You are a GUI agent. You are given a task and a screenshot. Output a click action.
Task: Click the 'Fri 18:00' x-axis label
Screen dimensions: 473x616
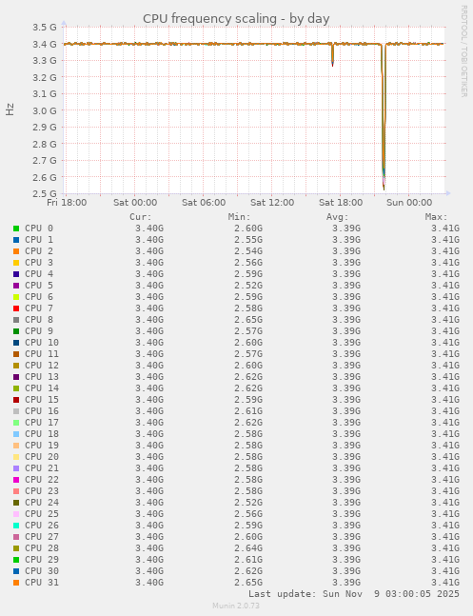click(67, 203)
